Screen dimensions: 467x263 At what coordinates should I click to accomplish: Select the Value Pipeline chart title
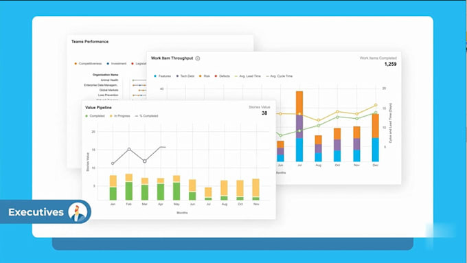pos(98,108)
